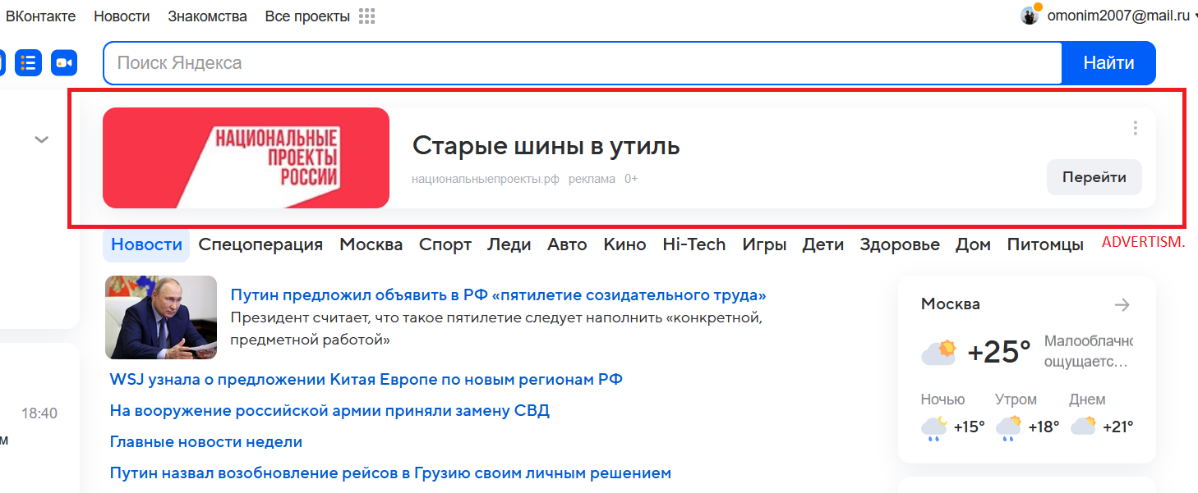Click Перейти on the tire recycling ad
The image size is (1198, 493).
(1094, 177)
